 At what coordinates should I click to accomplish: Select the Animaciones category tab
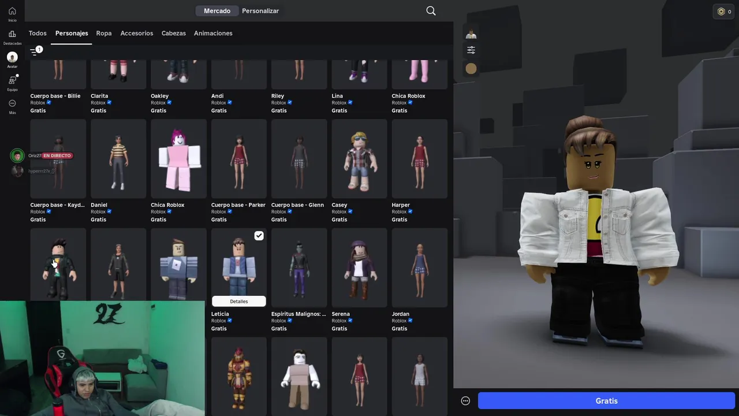pyautogui.click(x=213, y=34)
